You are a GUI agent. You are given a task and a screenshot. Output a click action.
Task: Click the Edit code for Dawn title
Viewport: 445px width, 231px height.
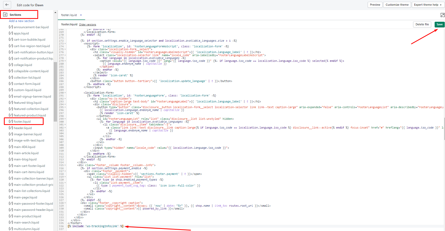30,5
